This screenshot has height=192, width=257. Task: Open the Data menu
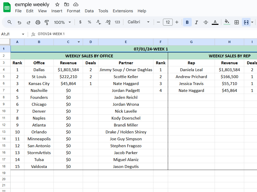89,11
